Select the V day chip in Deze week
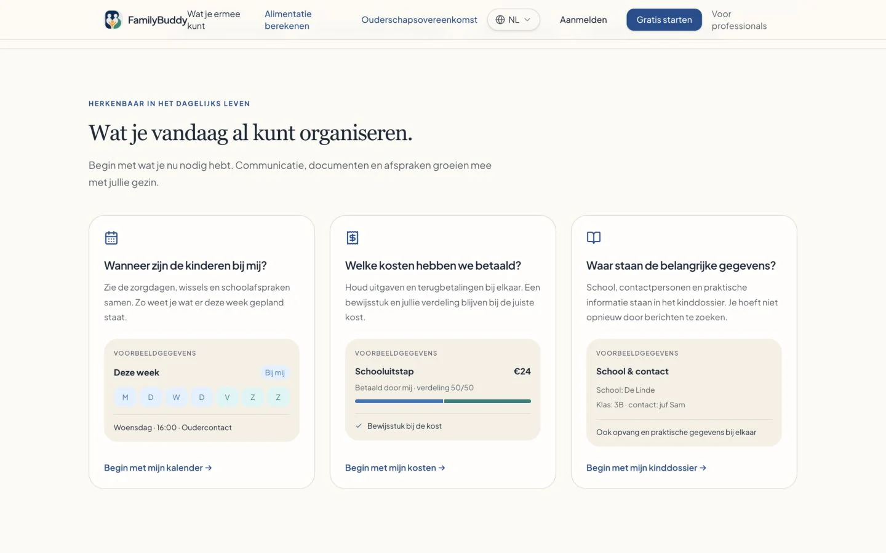Screen dimensions: 886x553 (x=228, y=398)
